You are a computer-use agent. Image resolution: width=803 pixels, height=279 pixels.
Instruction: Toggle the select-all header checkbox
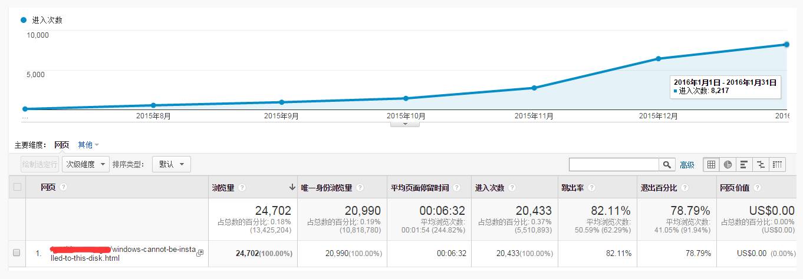tap(17, 187)
